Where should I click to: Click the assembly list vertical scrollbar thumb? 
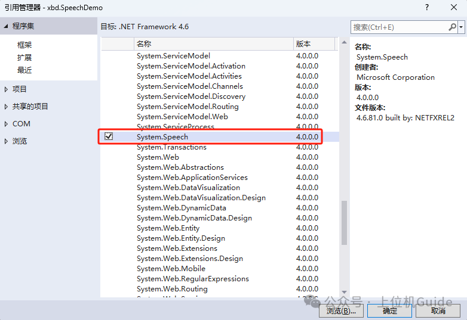click(343, 223)
